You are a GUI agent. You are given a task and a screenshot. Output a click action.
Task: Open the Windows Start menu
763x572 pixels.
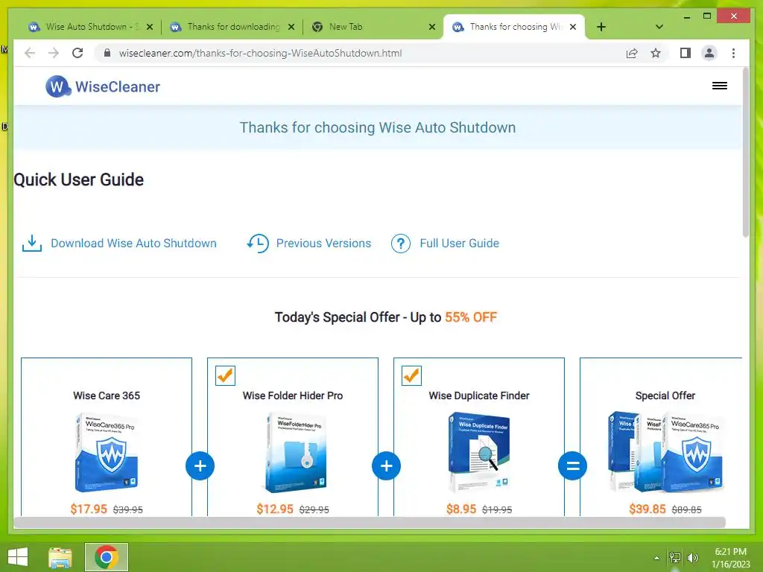click(x=18, y=557)
